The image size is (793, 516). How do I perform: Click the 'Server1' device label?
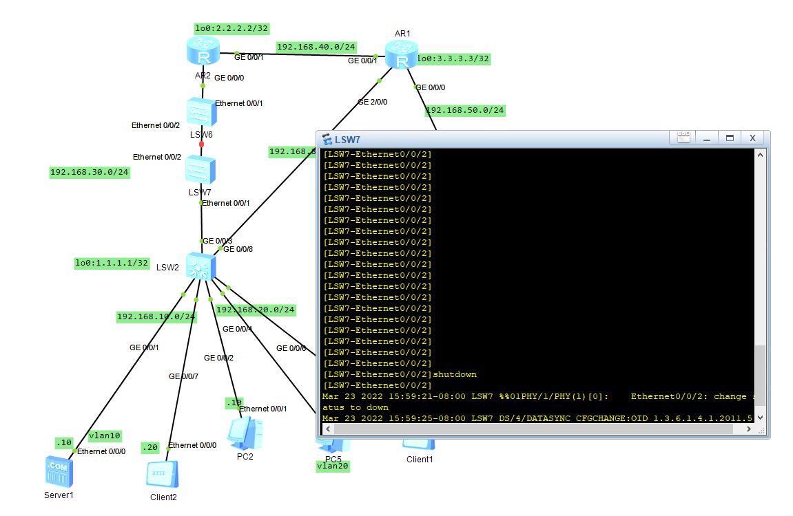coord(59,495)
